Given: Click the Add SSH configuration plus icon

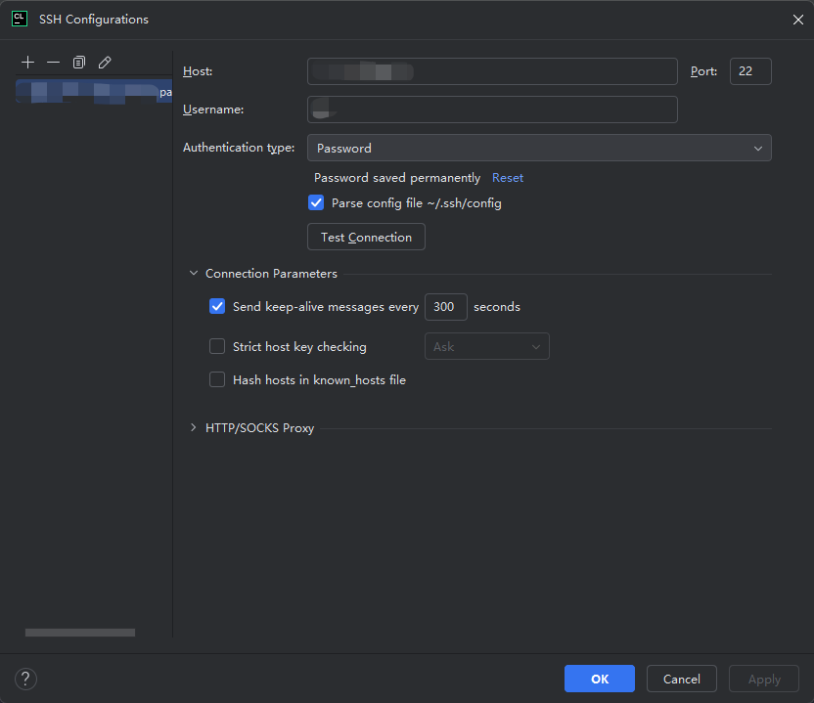Looking at the screenshot, I should [27, 62].
